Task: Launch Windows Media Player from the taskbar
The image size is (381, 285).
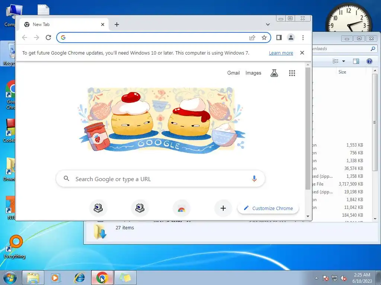Action: [x=56, y=278]
